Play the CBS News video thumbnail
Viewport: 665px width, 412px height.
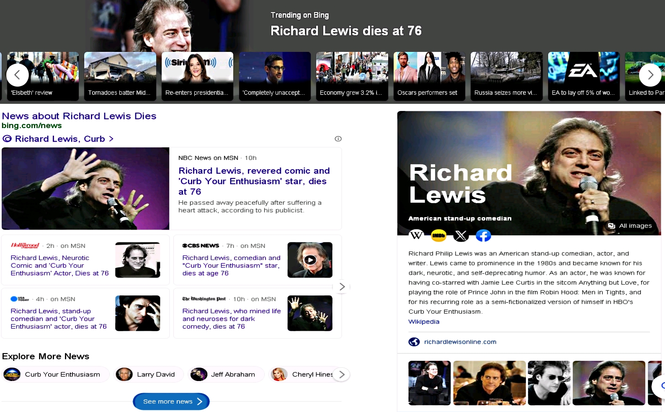[310, 260]
